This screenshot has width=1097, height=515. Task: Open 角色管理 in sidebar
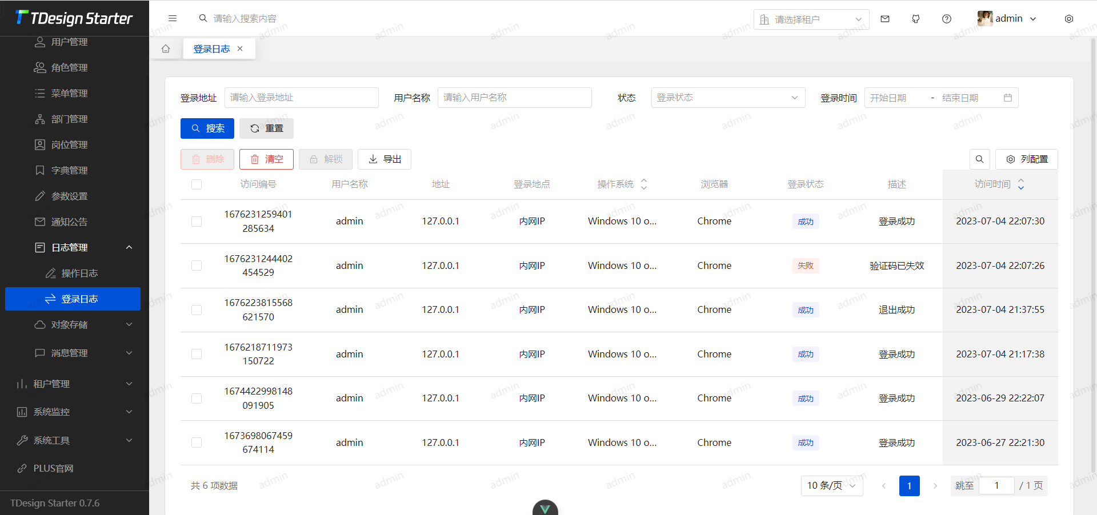(x=74, y=67)
